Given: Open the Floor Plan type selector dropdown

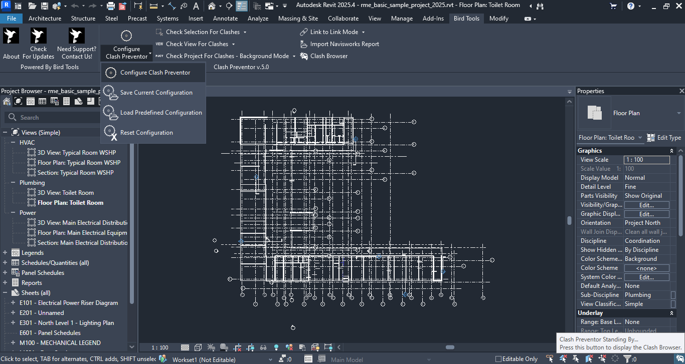Looking at the screenshot, I should (678, 113).
